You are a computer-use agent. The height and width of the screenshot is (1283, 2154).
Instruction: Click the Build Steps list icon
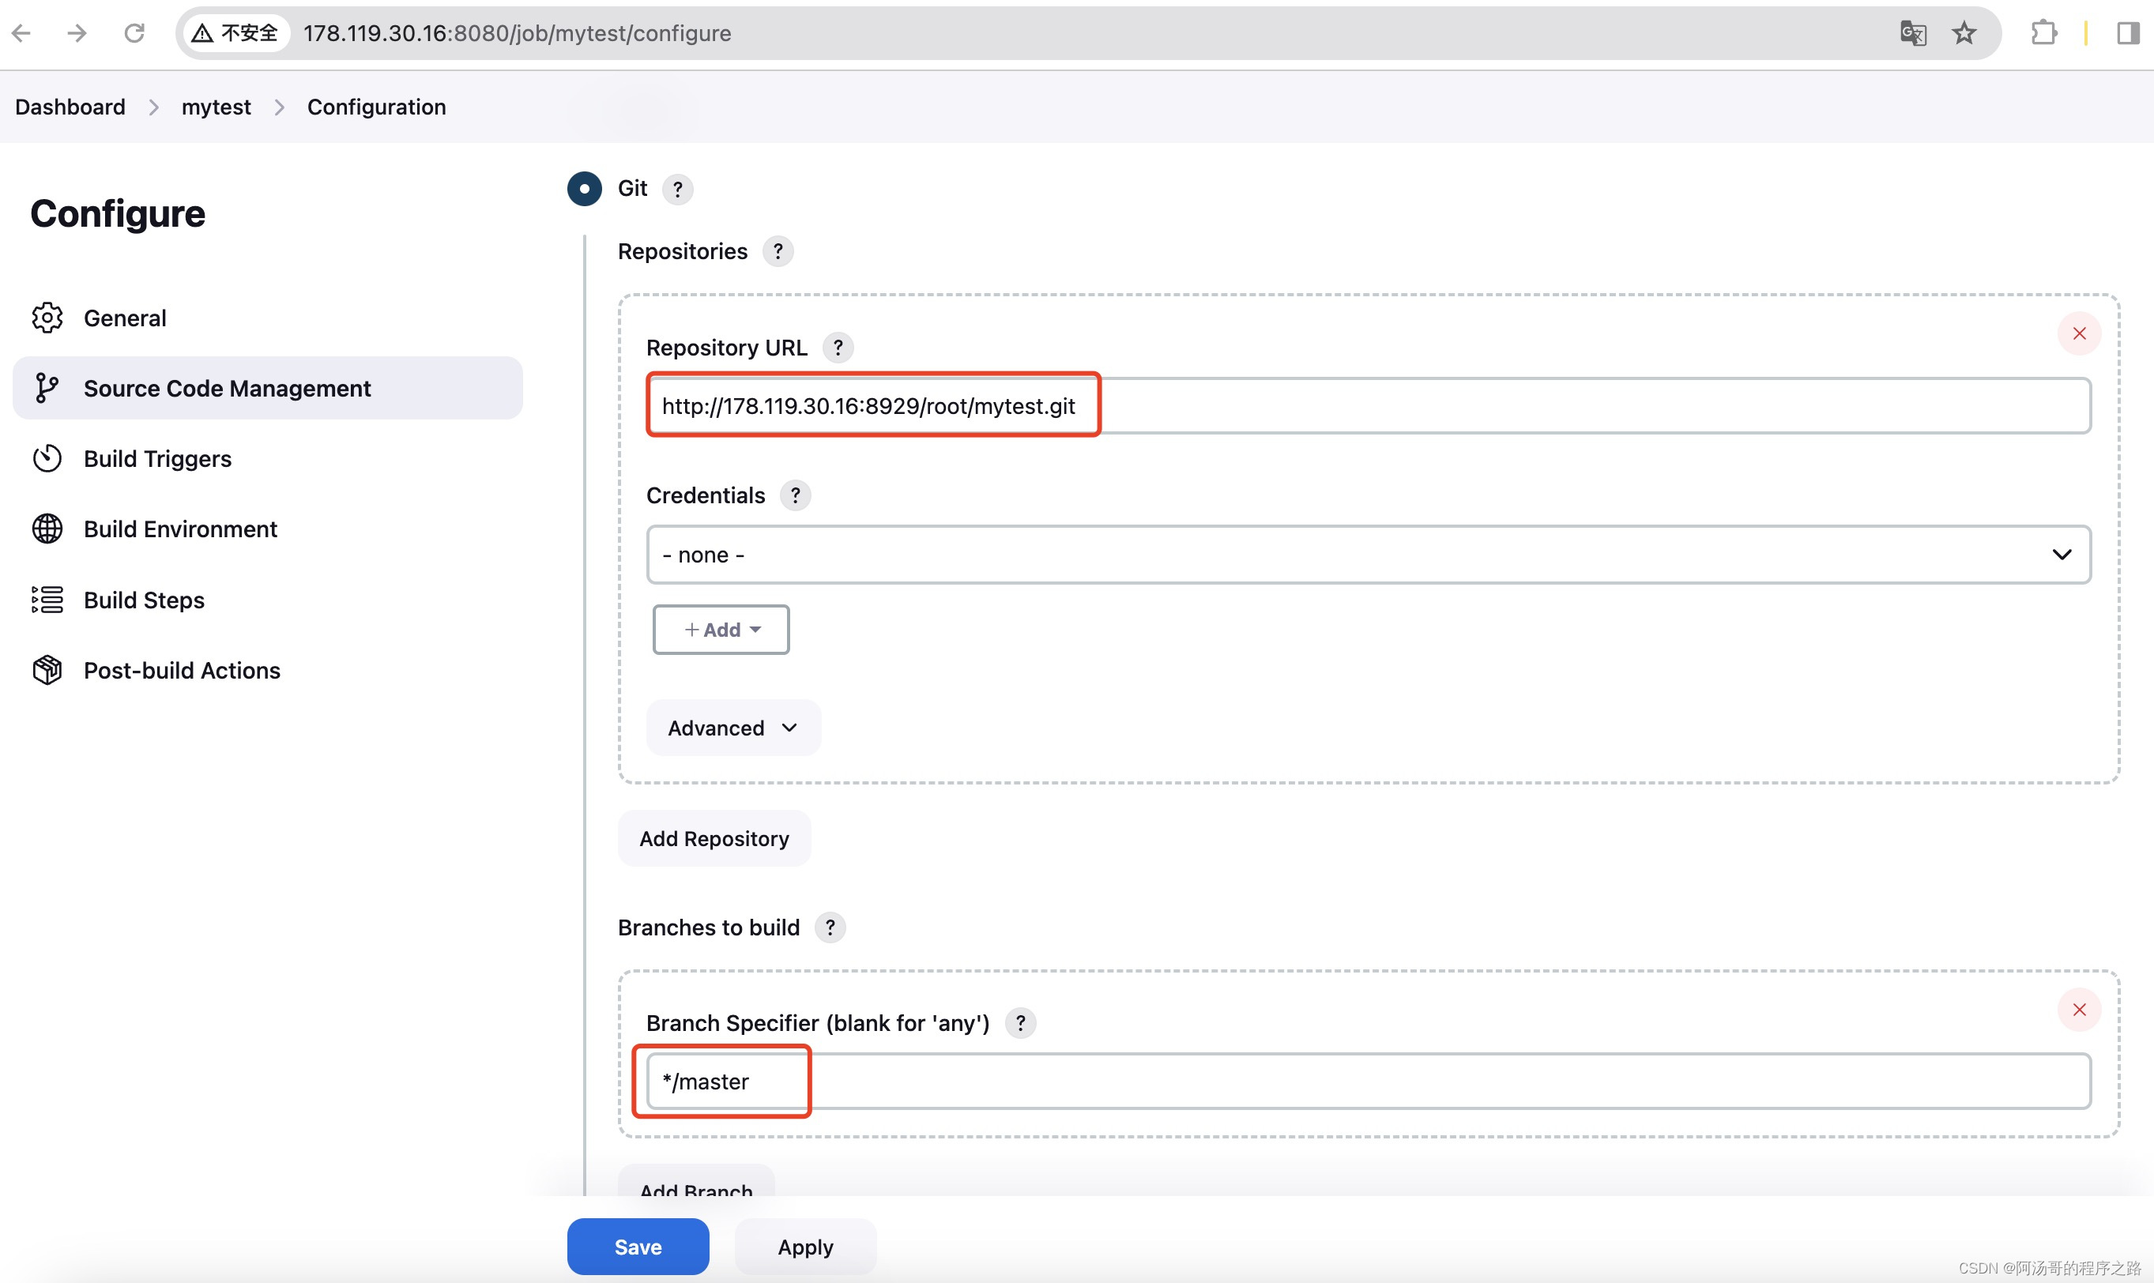point(47,600)
